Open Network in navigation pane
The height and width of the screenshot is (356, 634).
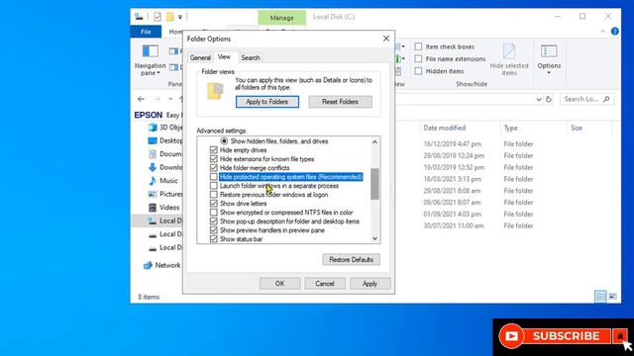(x=162, y=265)
